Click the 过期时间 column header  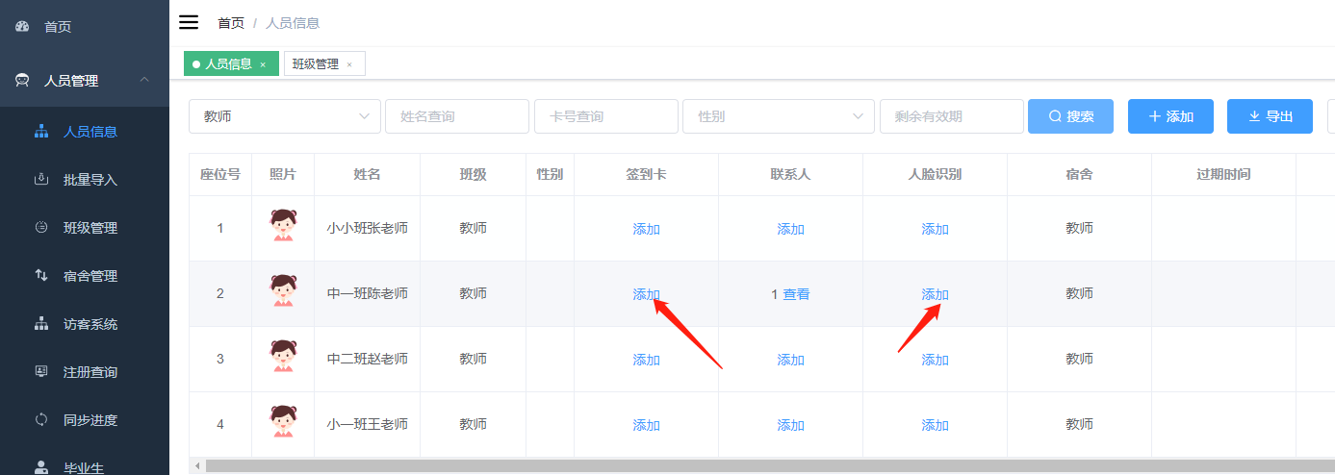pos(1224,174)
